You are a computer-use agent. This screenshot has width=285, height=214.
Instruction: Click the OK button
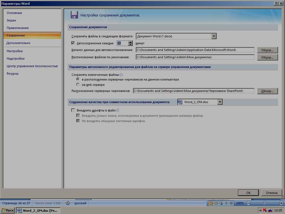248,193
